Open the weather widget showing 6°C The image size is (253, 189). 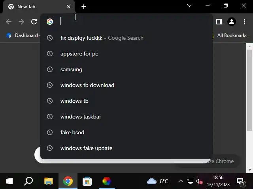tap(157, 181)
